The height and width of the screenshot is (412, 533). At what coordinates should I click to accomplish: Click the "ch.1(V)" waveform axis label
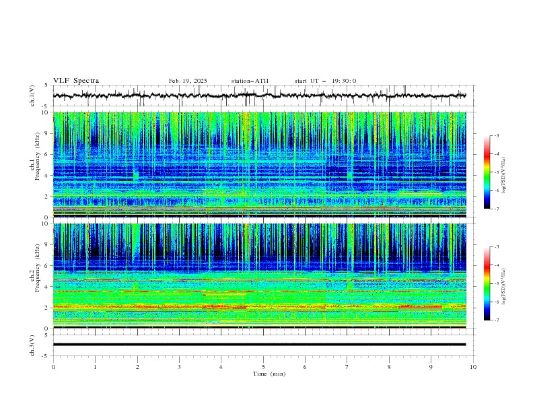click(x=32, y=96)
